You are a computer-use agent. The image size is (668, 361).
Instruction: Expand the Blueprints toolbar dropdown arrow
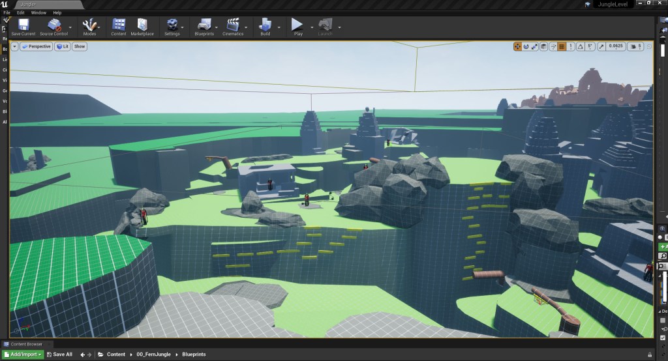[x=218, y=27]
